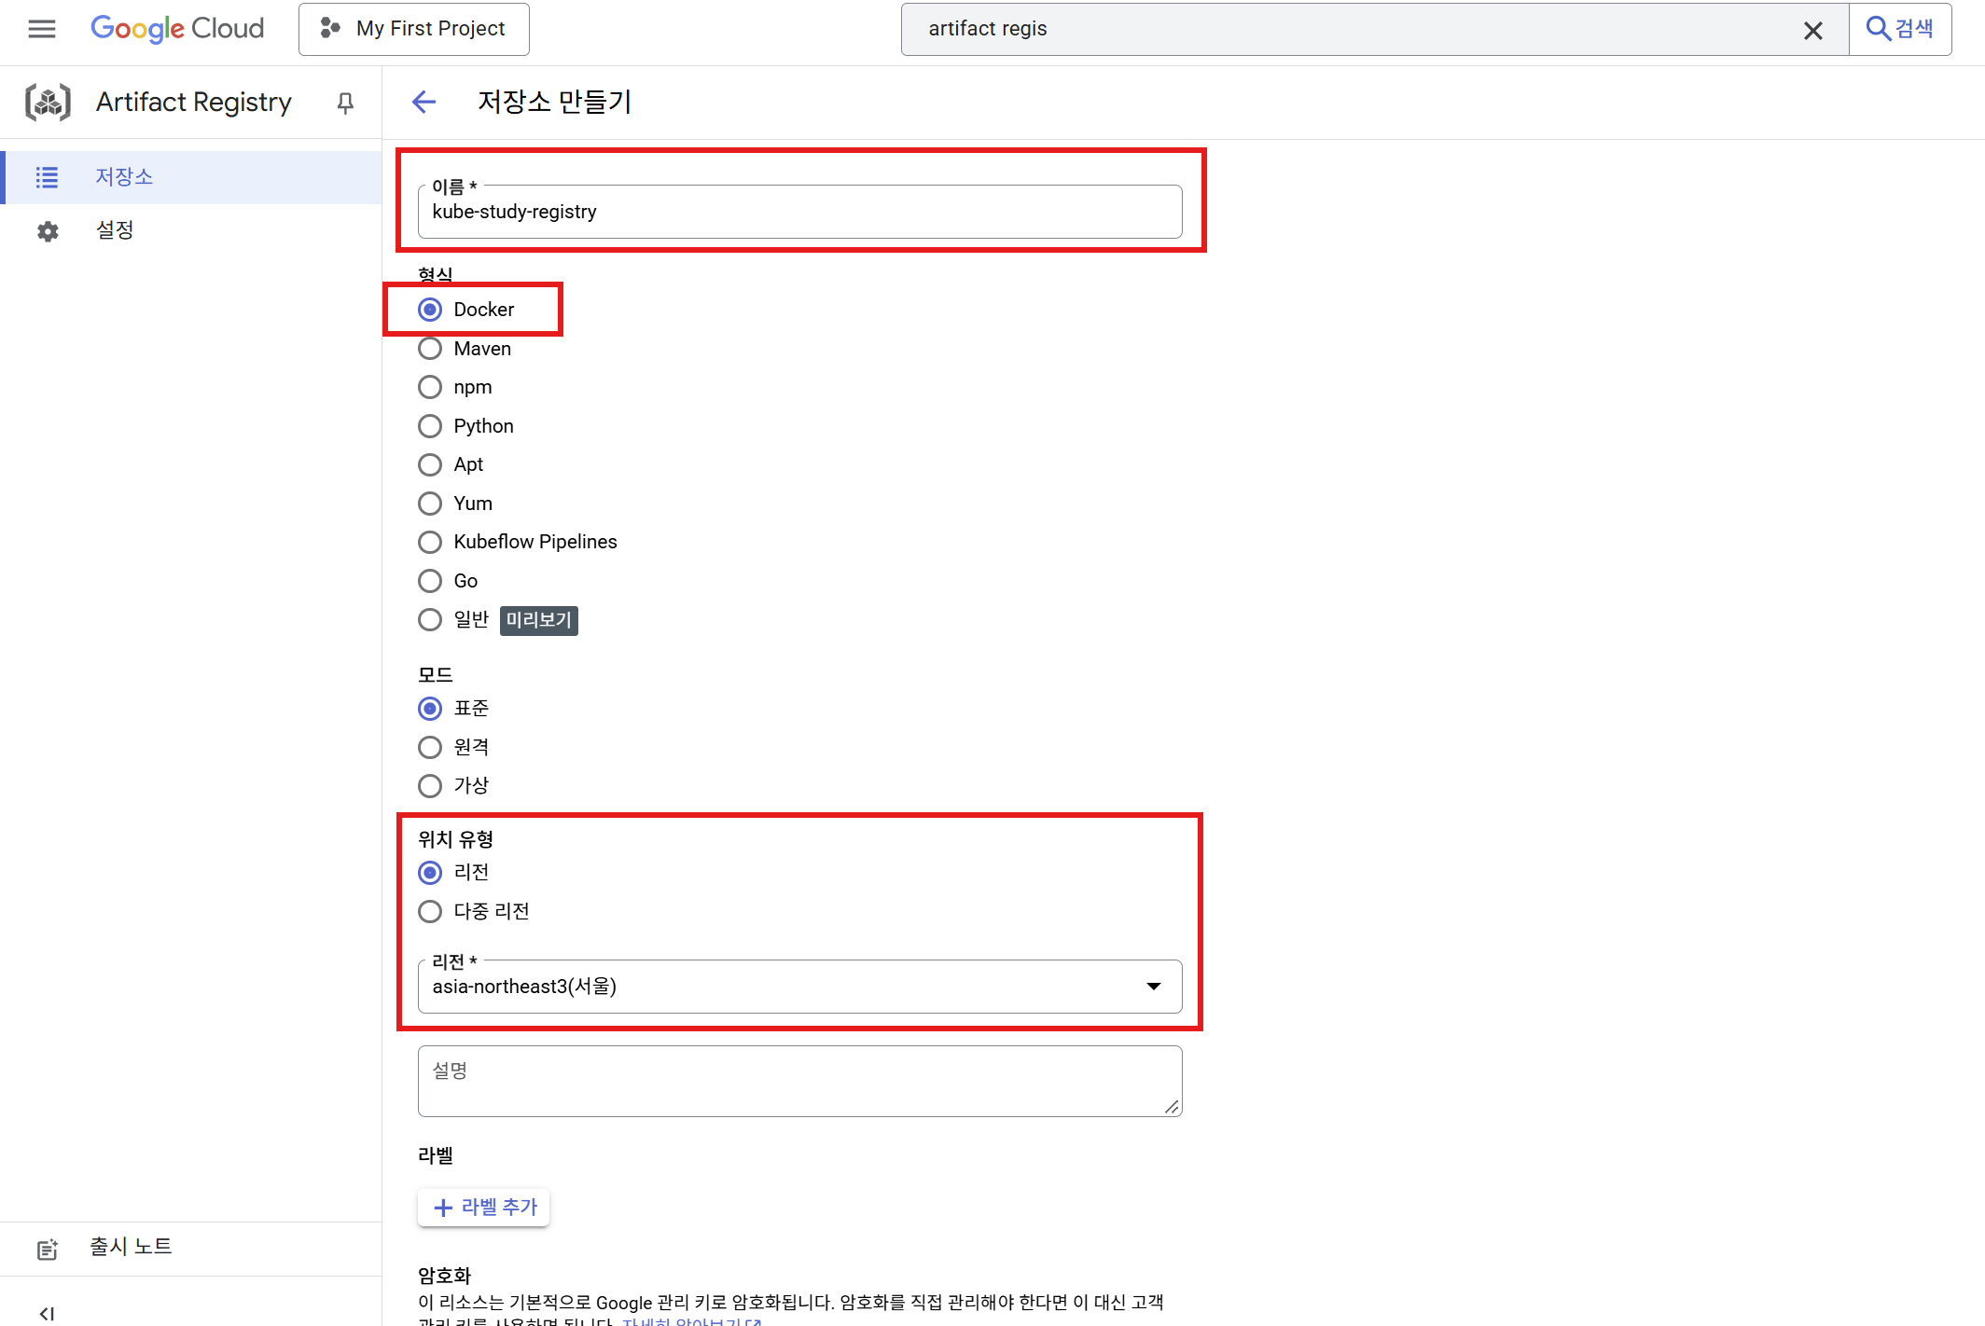Select the 원격 mode radio button
Screen dimensions: 1985x1326
[430, 747]
